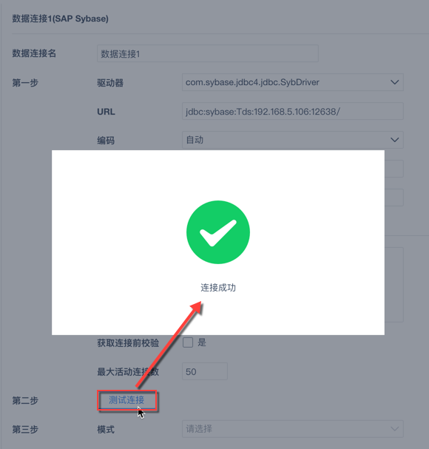The height and width of the screenshot is (449, 429).
Task: Click the 第三步 step label
Action: coord(25,429)
